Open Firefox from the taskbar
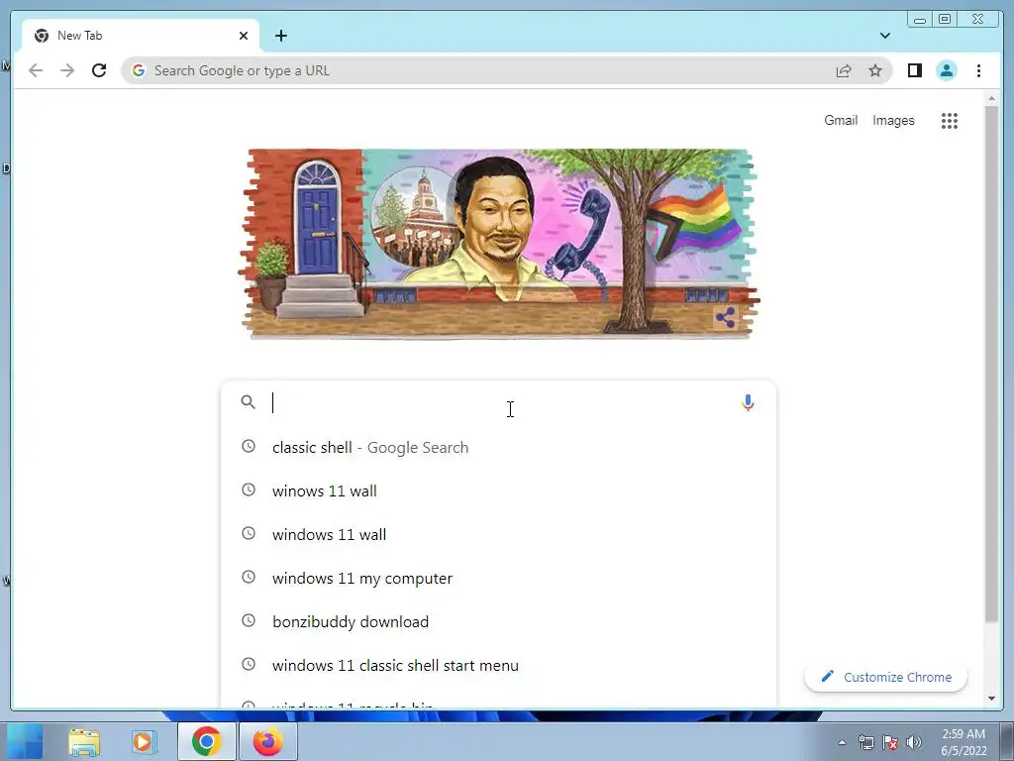1014x761 pixels. pyautogui.click(x=267, y=741)
